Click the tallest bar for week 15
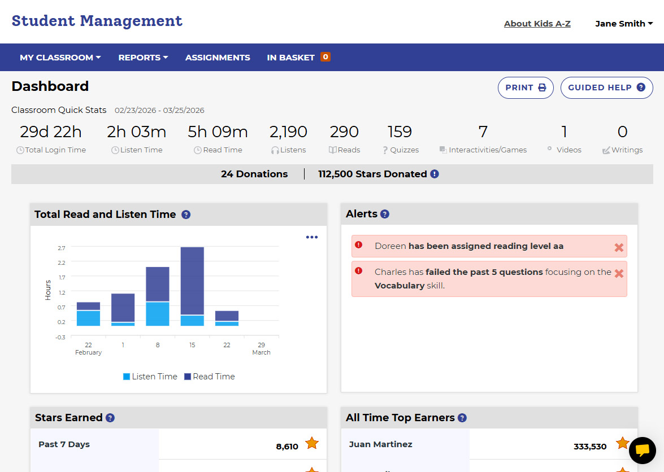664x472 pixels. [x=192, y=281]
